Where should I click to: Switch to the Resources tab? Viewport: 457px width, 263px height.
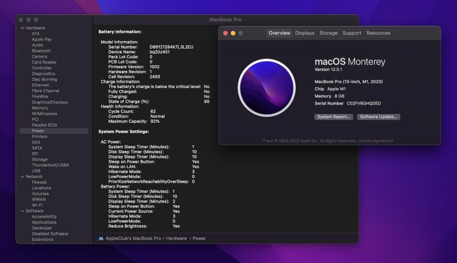378,33
